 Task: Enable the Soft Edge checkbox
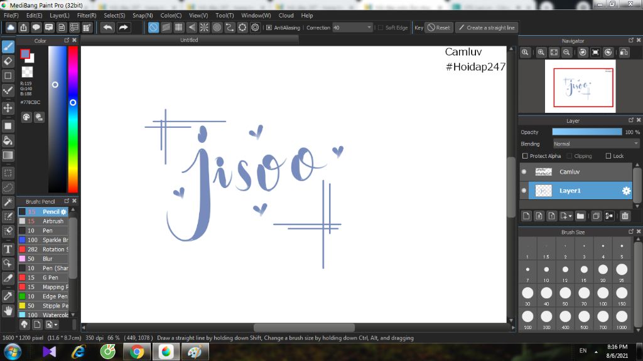click(381, 28)
